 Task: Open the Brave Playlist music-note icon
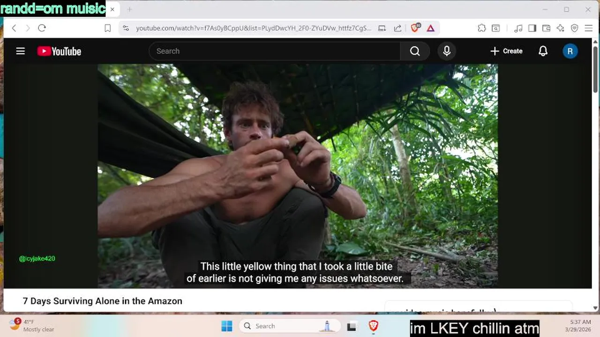(x=518, y=28)
